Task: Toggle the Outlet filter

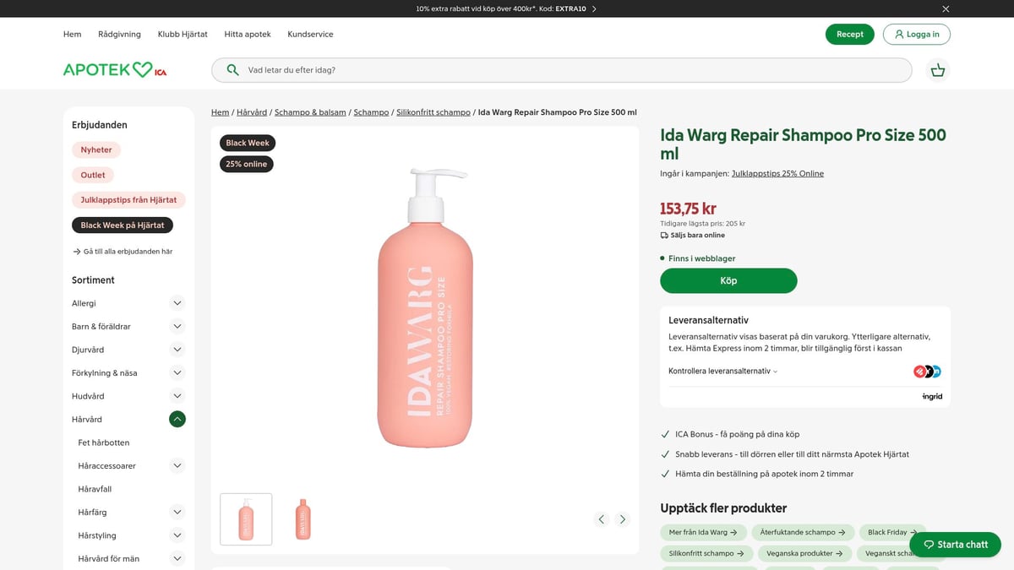Action: (92, 175)
